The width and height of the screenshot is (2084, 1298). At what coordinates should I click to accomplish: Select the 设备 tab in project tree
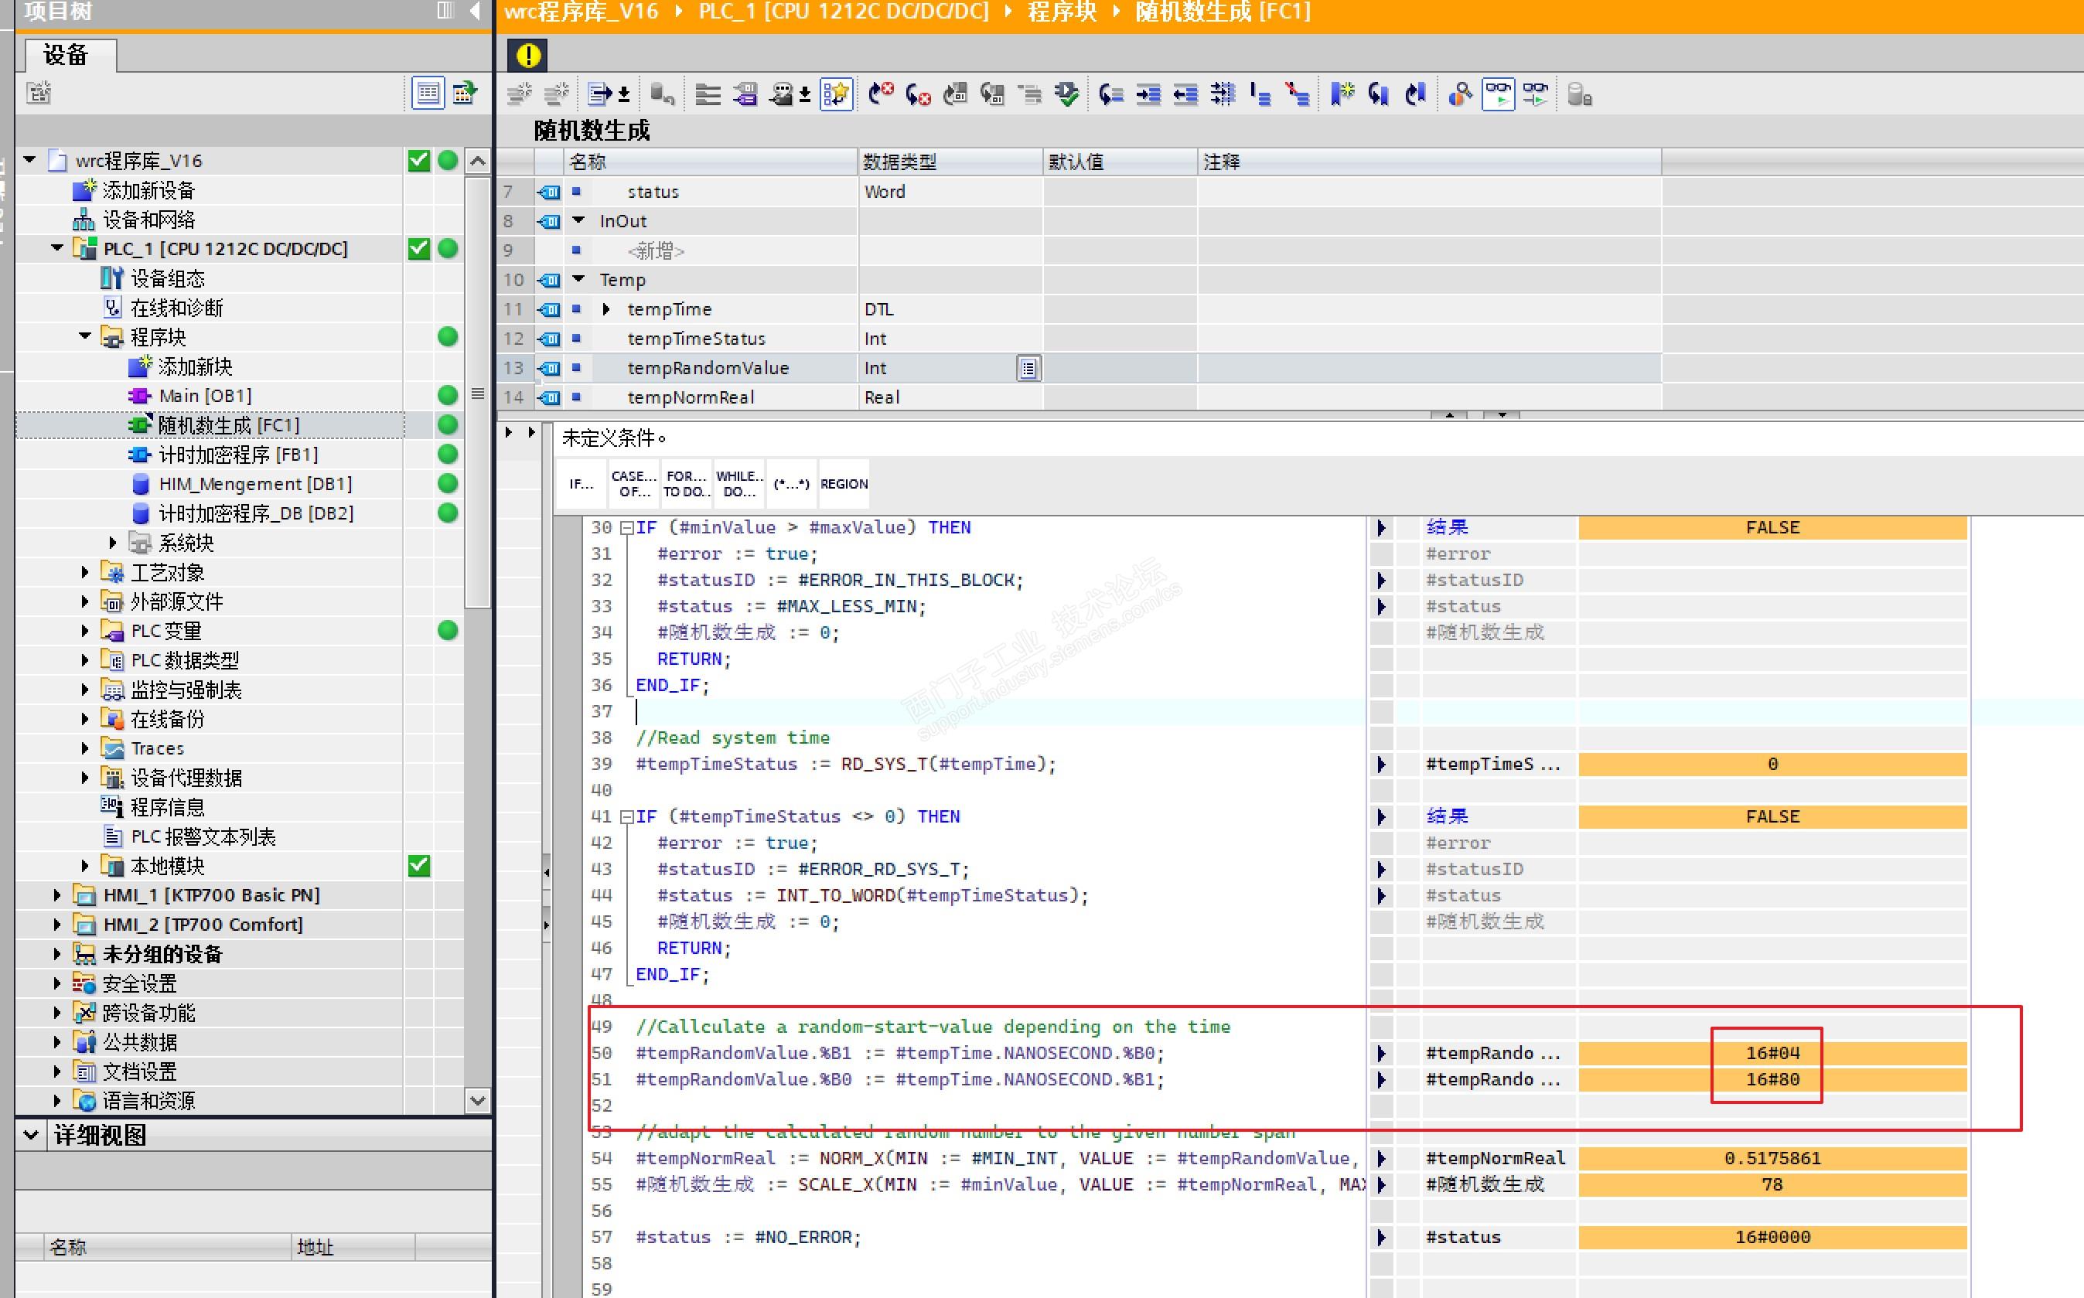click(x=67, y=56)
